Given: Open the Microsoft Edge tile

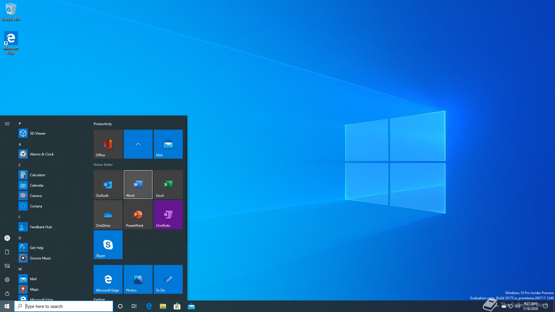Looking at the screenshot, I should (108, 279).
